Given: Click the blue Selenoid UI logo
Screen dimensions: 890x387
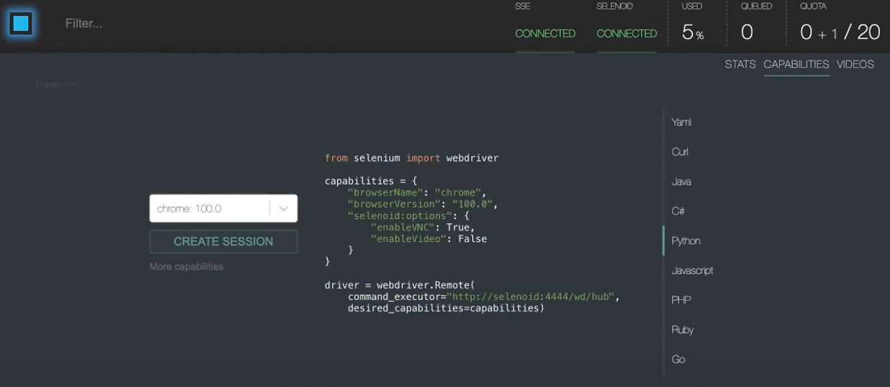Looking at the screenshot, I should [x=21, y=23].
